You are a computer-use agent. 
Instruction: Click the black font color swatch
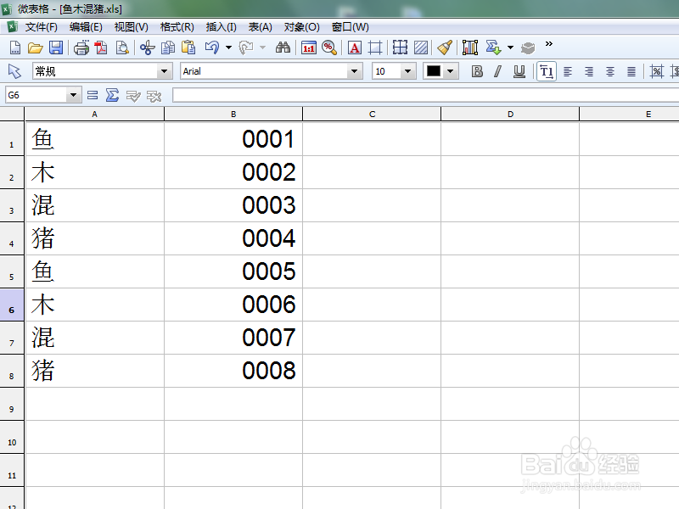(434, 71)
